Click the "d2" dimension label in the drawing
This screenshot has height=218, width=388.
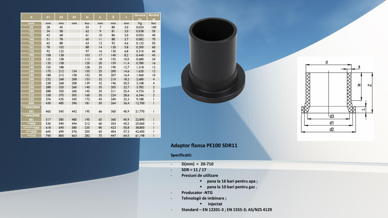(x=331, y=129)
